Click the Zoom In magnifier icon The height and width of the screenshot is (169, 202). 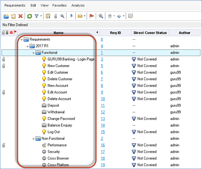click(62, 16)
